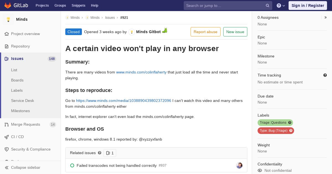Open the Snippets menu item
This screenshot has width=332, height=174.
[79, 6]
